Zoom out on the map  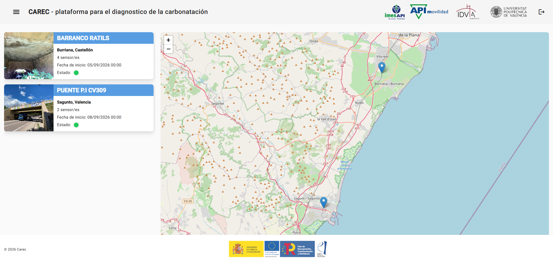click(x=168, y=49)
